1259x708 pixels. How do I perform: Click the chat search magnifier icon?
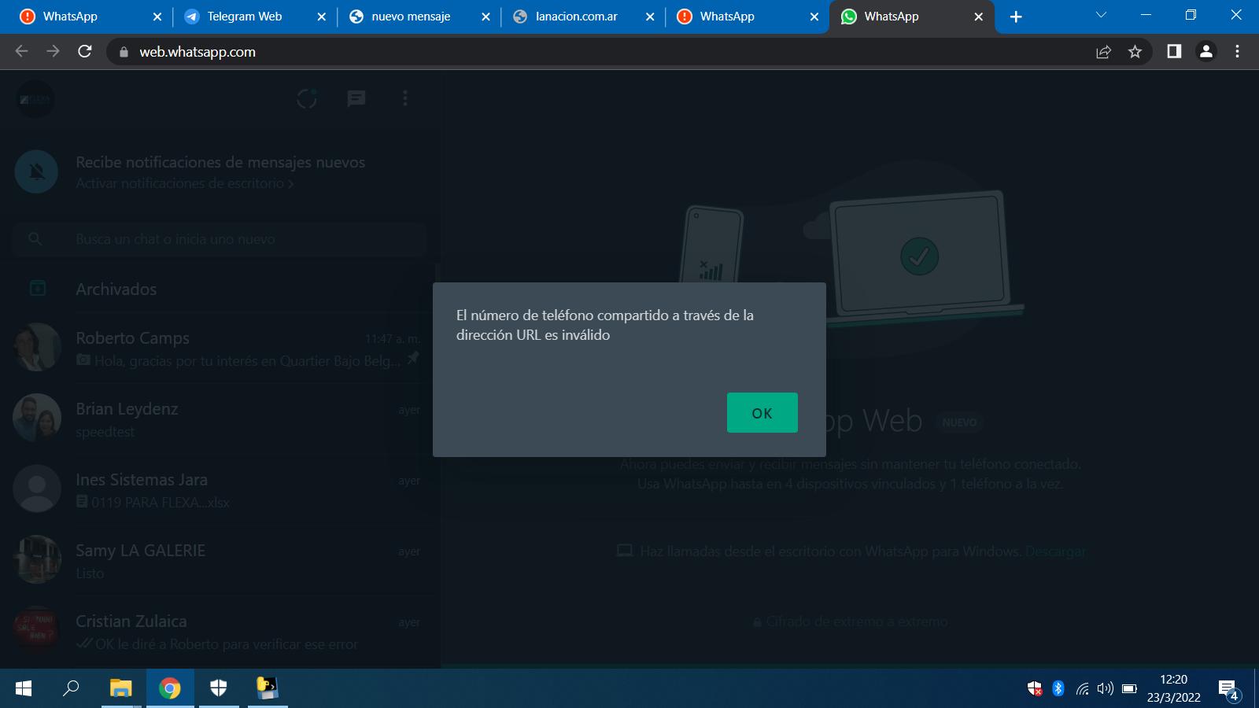35,238
